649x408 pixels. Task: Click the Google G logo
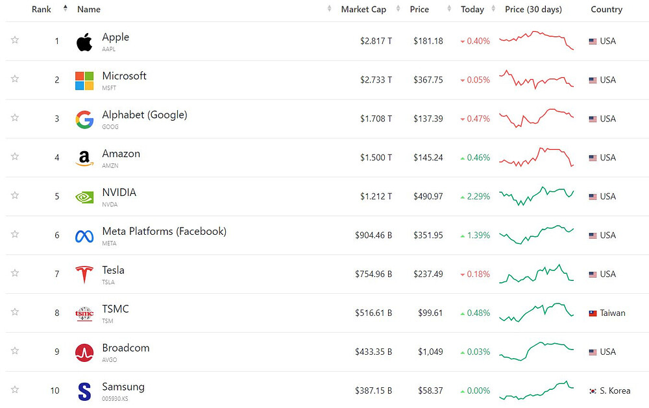coord(84,119)
